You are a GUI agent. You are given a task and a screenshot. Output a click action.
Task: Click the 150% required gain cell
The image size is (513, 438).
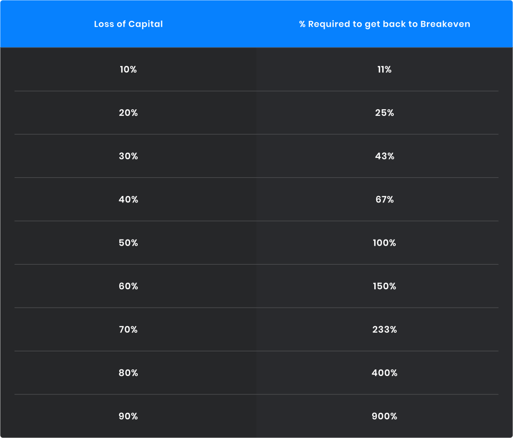point(384,286)
